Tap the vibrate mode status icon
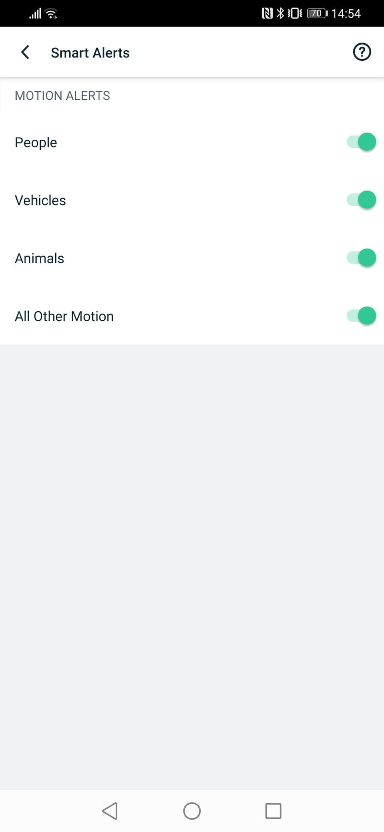Image resolution: width=384 pixels, height=832 pixels. [295, 14]
